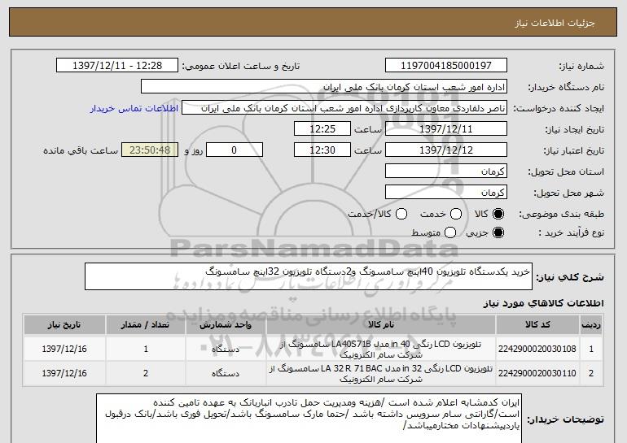
Task: Select the خدمت radio button
Action: coord(456,214)
